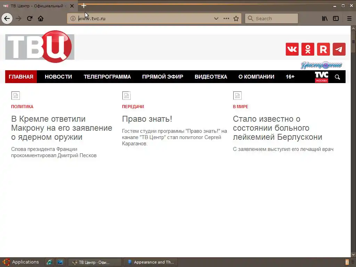Image resolution: width=356 pixels, height=267 pixels.
Task: Switch to ТВ Центр taskbar window
Action: pyautogui.click(x=95, y=262)
